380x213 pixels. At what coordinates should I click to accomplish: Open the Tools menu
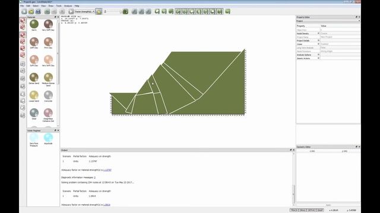click(x=59, y=5)
